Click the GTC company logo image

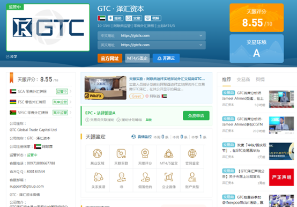coord(48,27)
